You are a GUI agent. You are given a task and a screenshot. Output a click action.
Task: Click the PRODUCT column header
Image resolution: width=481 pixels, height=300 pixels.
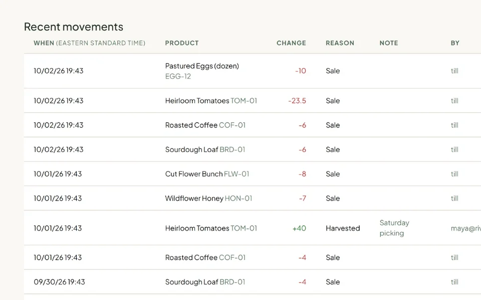click(x=182, y=43)
